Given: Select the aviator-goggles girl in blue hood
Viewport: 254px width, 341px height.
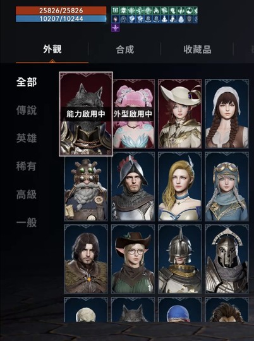Looking at the screenshot, I should 227,186.
